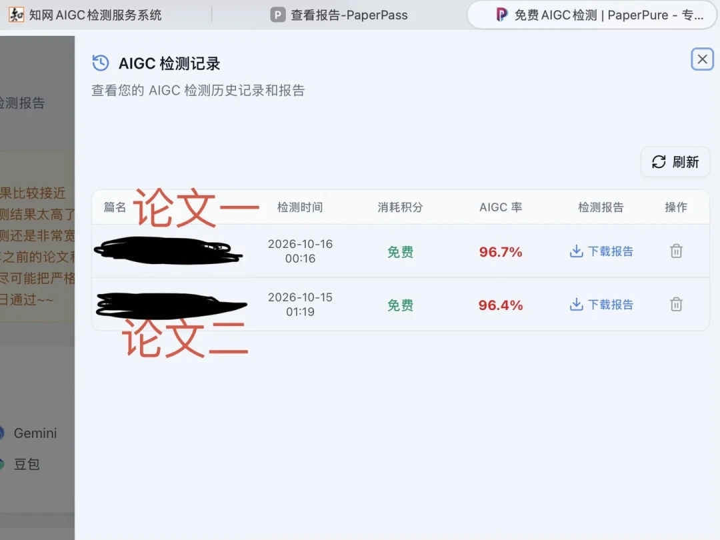
Task: Click the 刷新 refresh button
Action: pos(675,162)
